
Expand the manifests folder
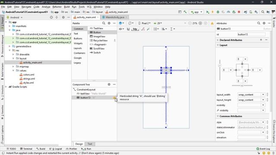9,26
